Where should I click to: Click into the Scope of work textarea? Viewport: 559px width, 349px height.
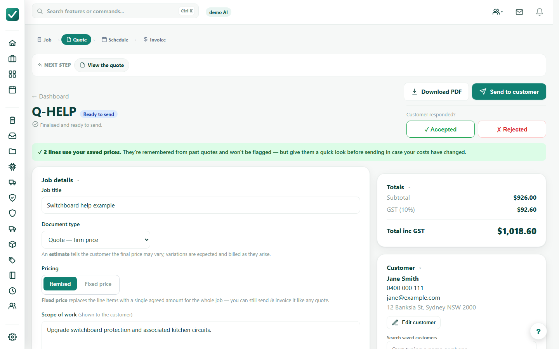pos(201,335)
